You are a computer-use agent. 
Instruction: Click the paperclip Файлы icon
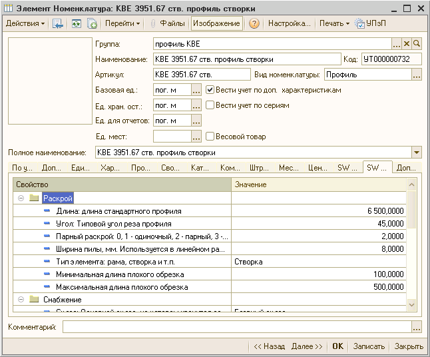click(x=153, y=23)
